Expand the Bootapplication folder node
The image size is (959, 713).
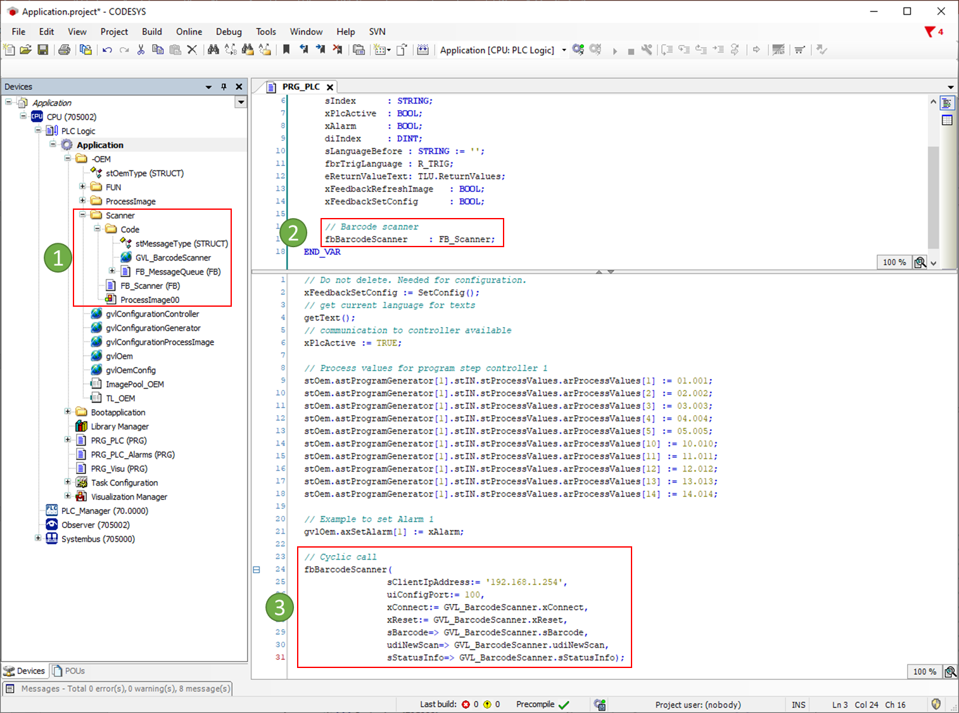[68, 412]
